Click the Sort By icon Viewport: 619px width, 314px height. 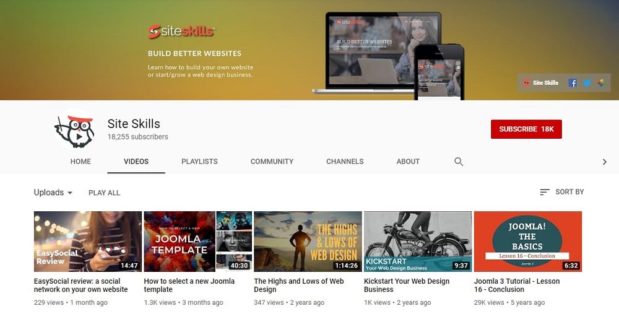tap(545, 192)
